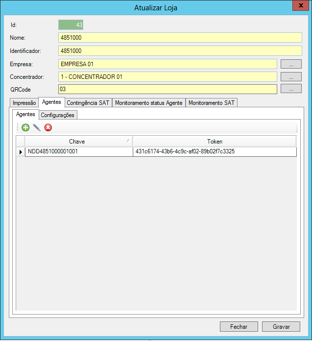Focus the QRCode field with 03

[168, 89]
